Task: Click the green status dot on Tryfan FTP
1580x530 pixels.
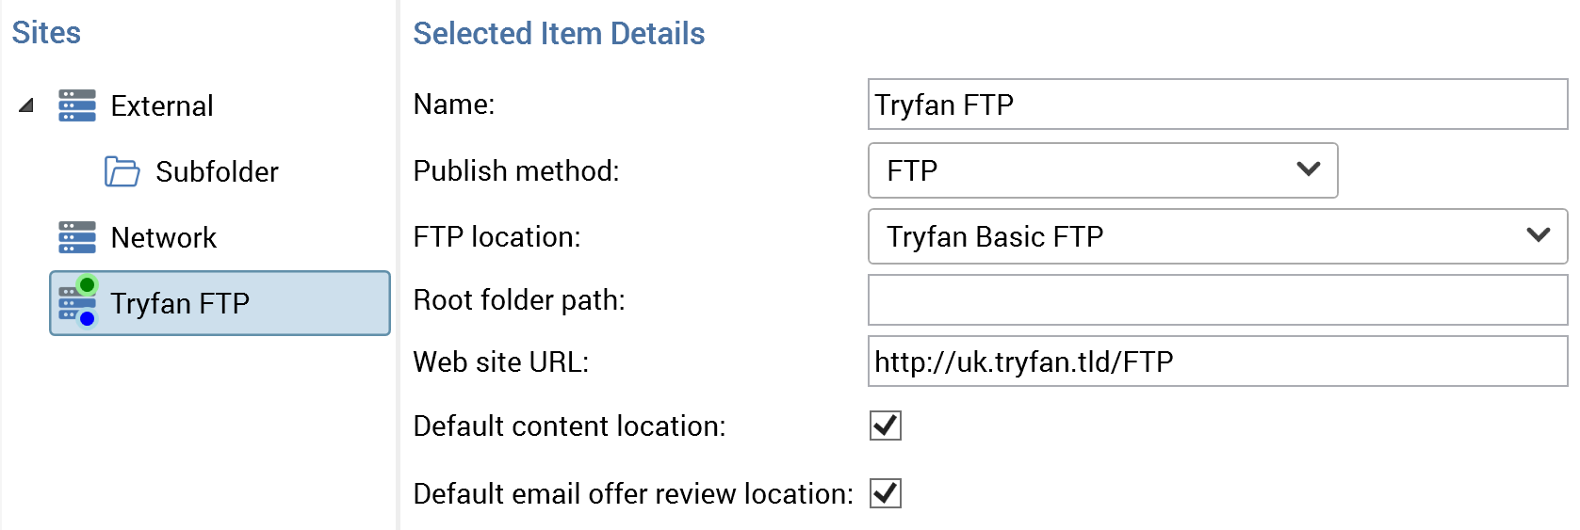Action: coord(87,284)
